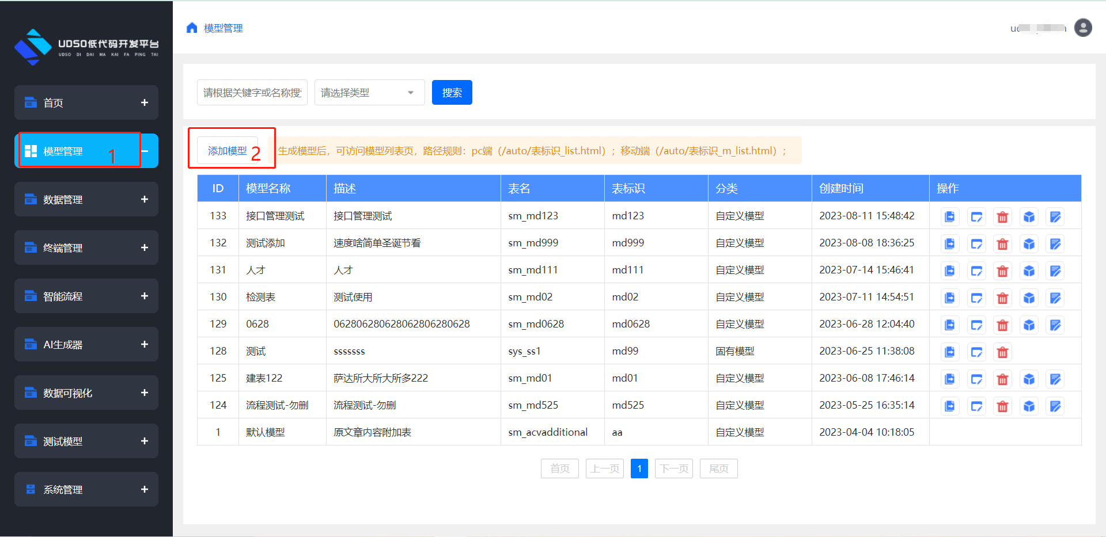Click the note-with-pencil icon for row 129
1106x537 pixels.
coord(1055,325)
